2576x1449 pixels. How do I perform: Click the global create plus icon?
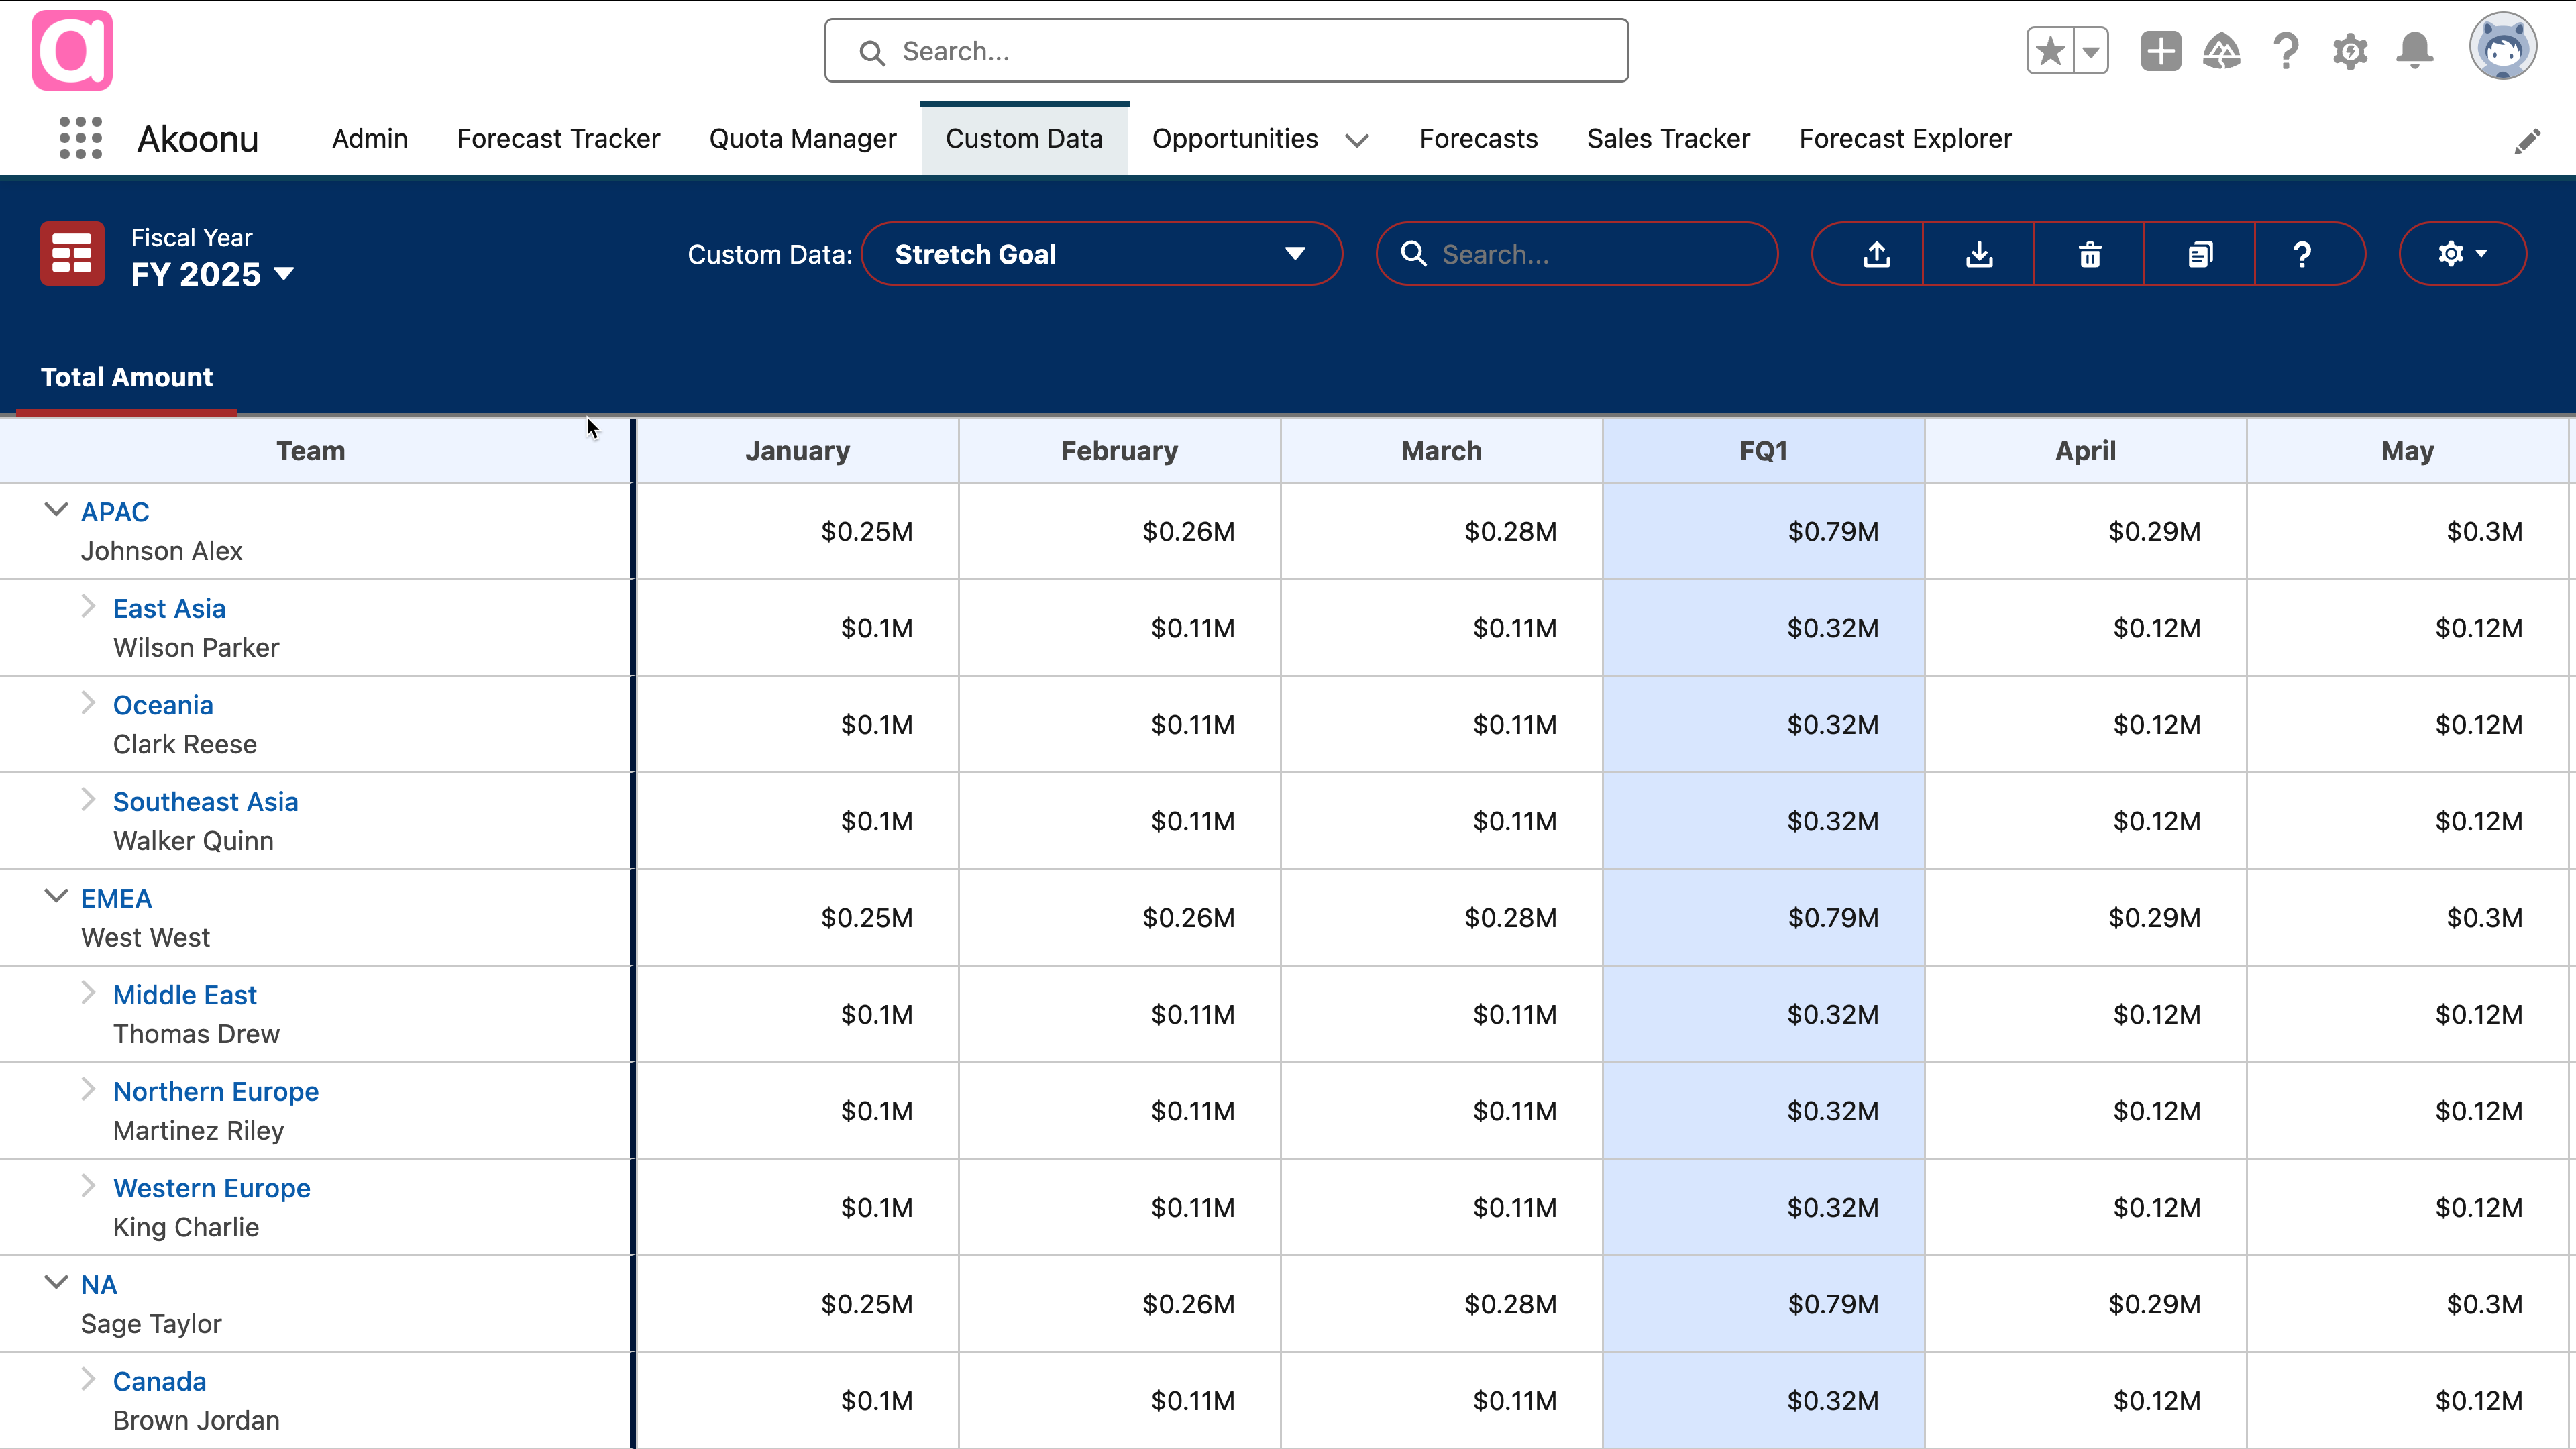2160,51
